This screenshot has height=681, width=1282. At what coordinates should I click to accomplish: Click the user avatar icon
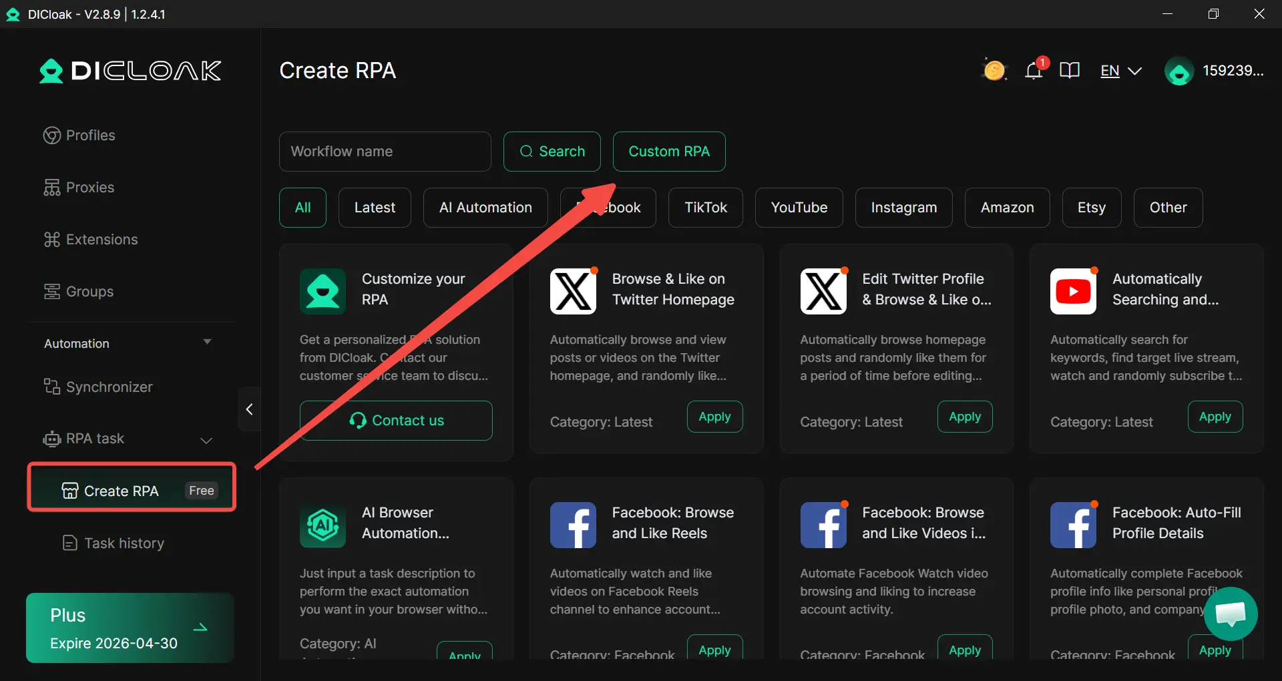tap(1179, 71)
